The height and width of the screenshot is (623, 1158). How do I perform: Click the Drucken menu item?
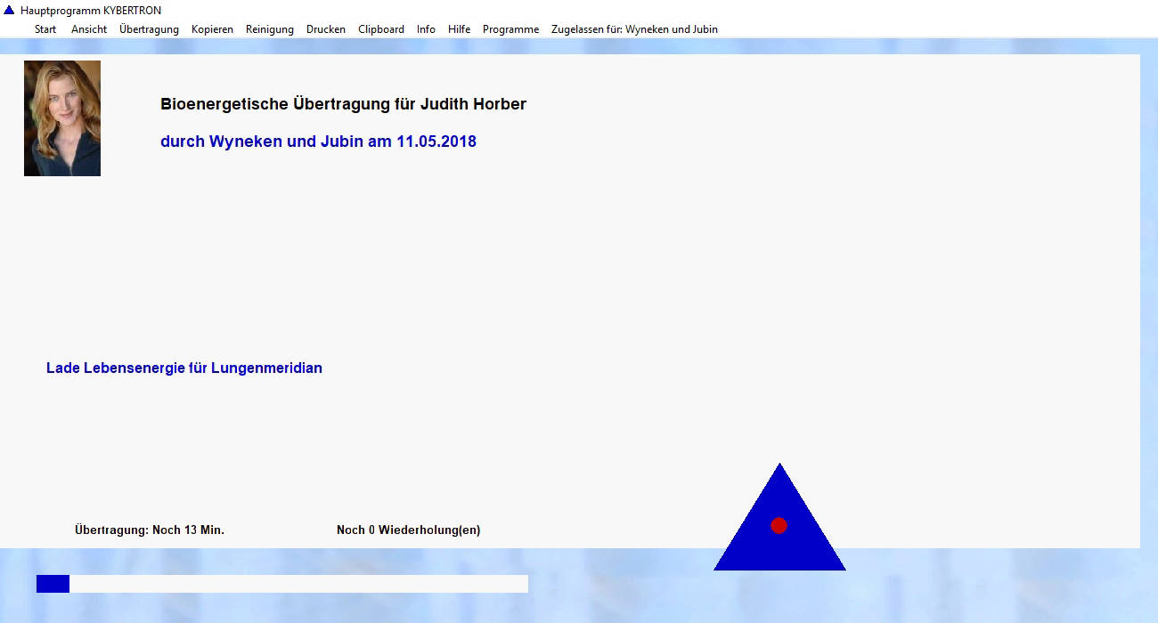[325, 29]
